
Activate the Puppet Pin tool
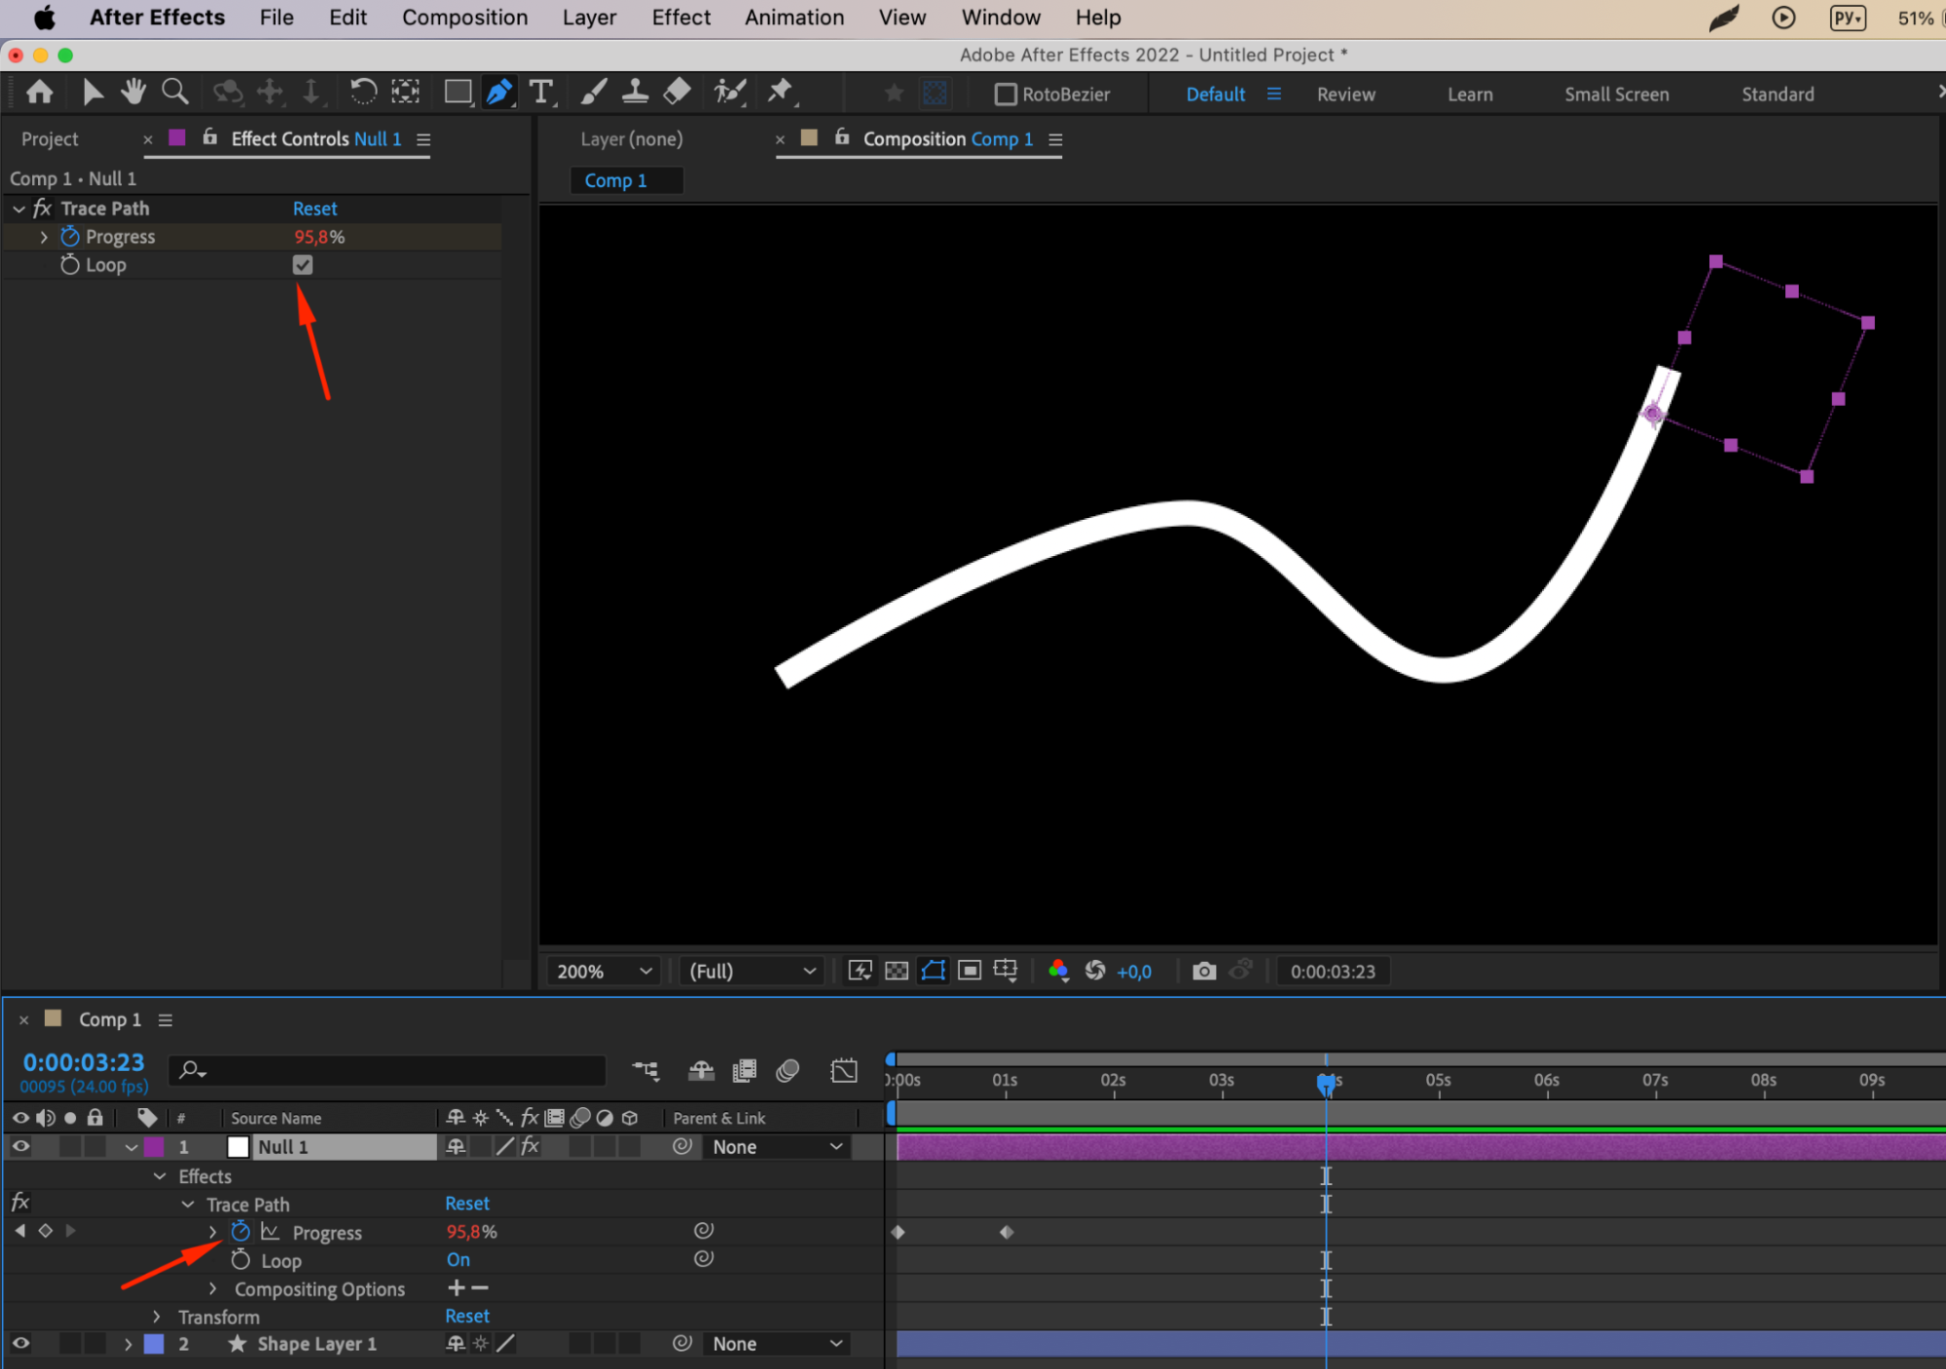click(x=781, y=92)
